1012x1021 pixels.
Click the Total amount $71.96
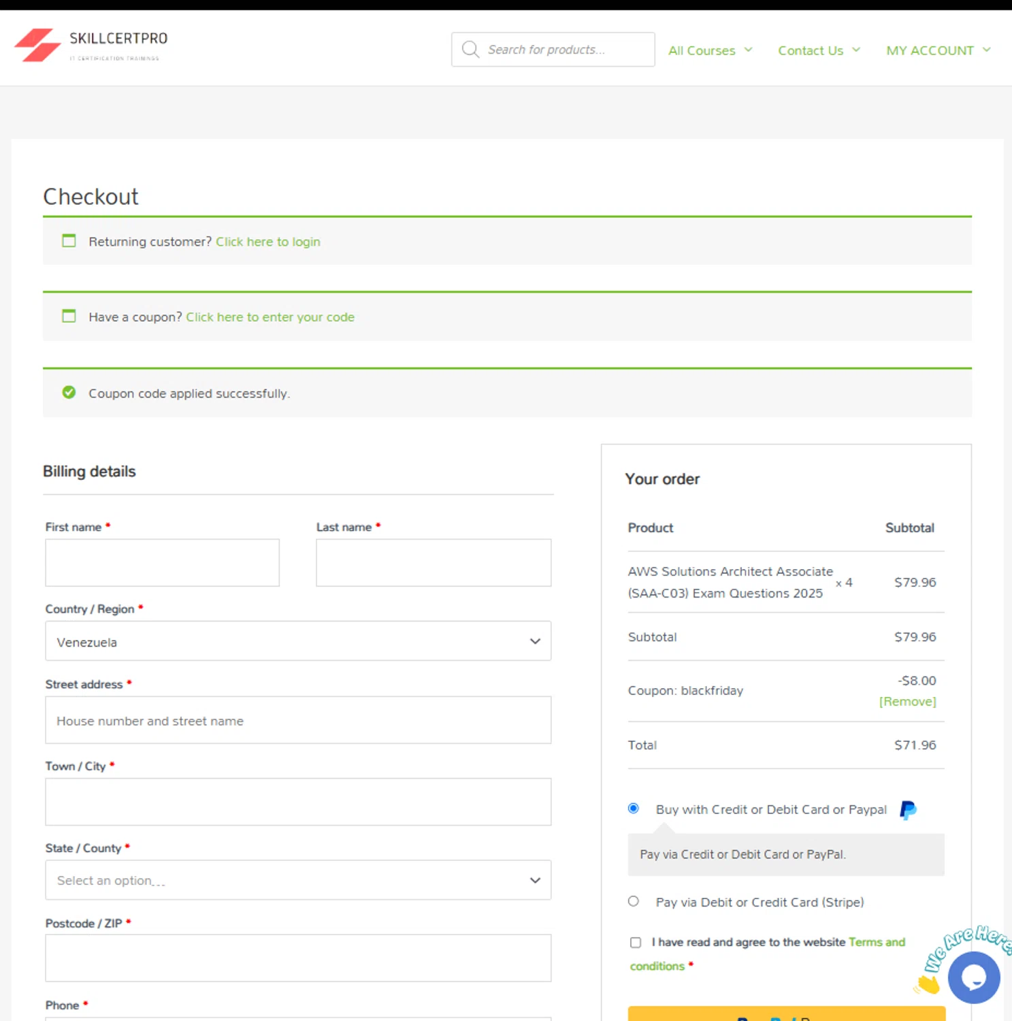[x=915, y=745]
